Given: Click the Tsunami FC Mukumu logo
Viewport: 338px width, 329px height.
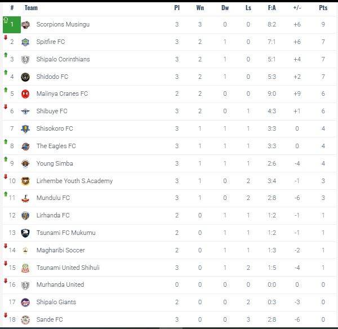Looking at the screenshot, I should point(25,233).
